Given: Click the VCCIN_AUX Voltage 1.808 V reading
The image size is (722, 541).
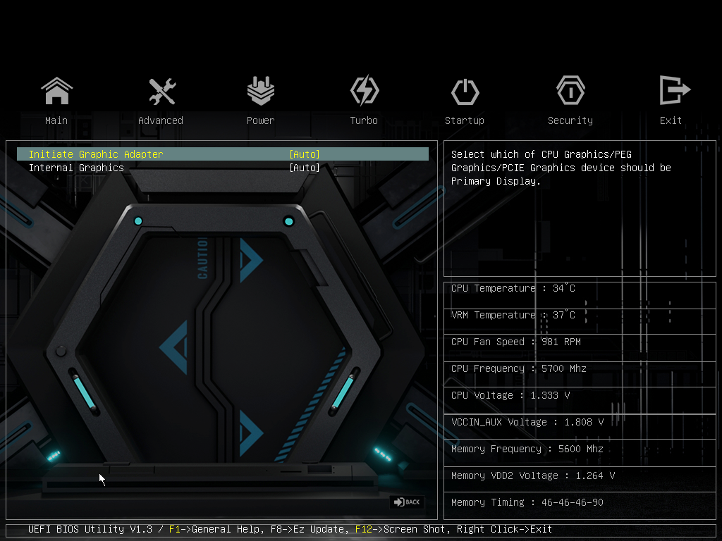Looking at the screenshot, I should click(527, 422).
